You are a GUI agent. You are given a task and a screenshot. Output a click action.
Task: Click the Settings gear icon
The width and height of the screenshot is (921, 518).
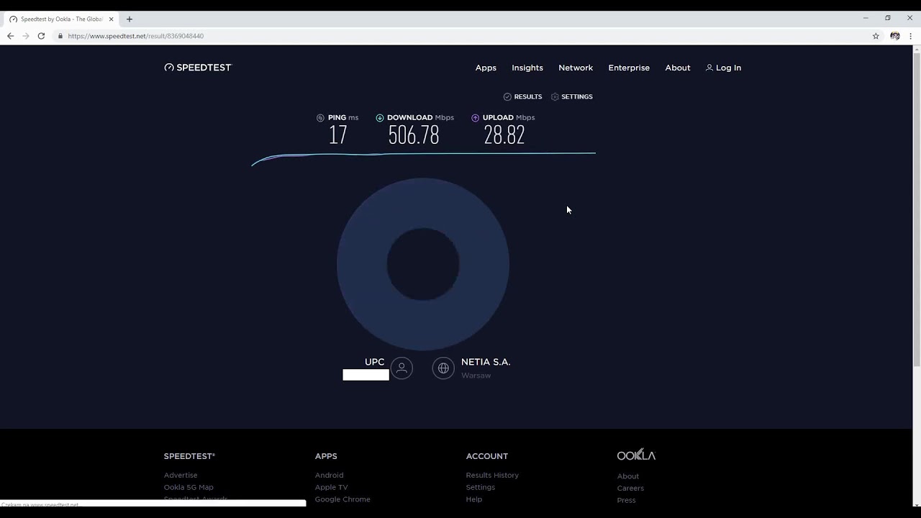click(x=555, y=96)
